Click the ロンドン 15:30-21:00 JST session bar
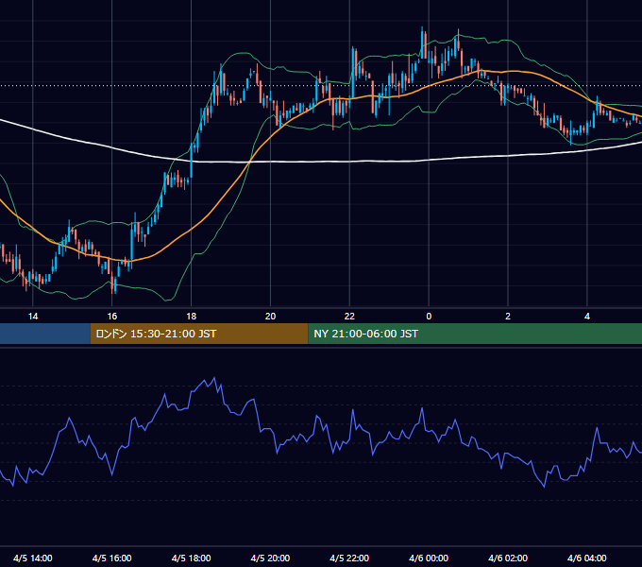Image resolution: width=642 pixels, height=567 pixels. 199,334
